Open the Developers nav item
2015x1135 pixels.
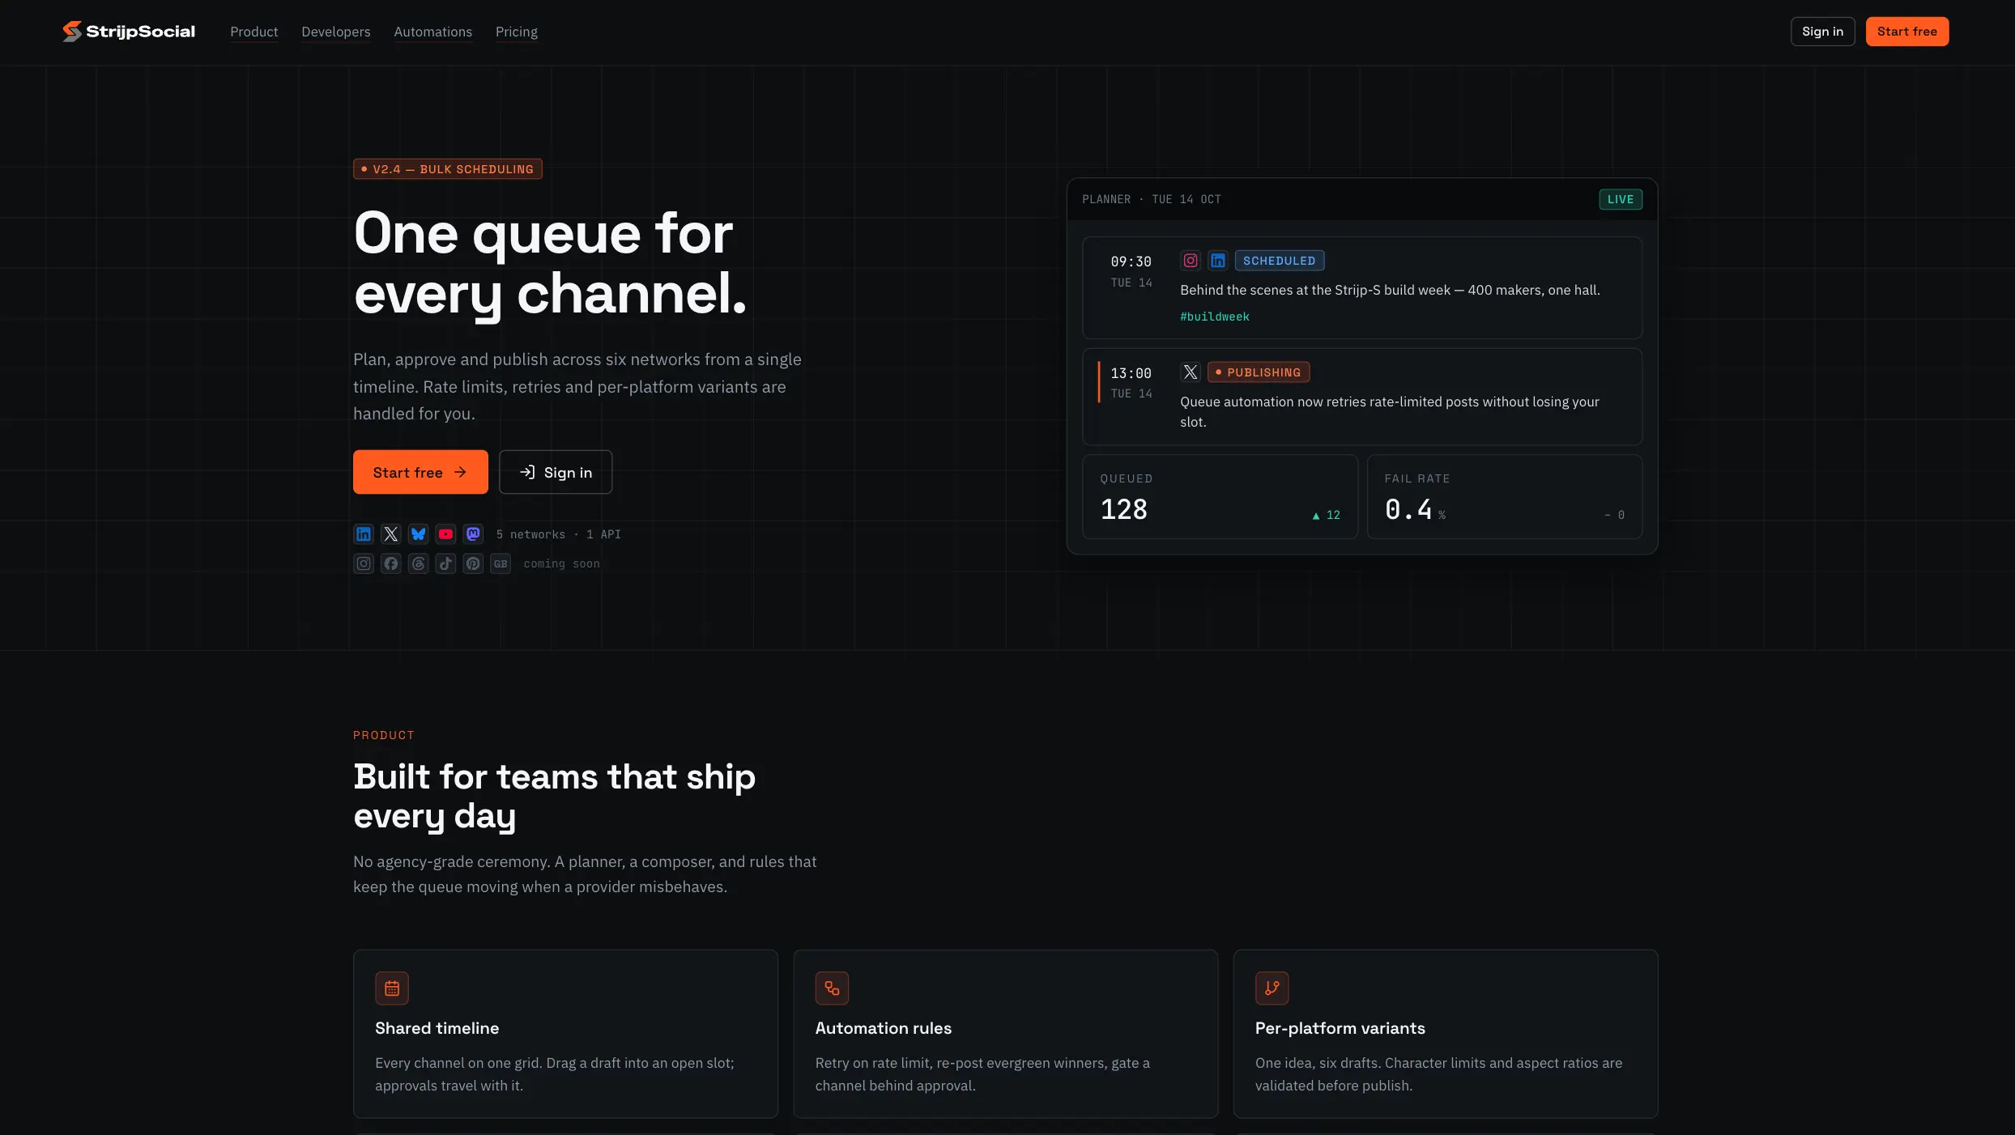[336, 32]
